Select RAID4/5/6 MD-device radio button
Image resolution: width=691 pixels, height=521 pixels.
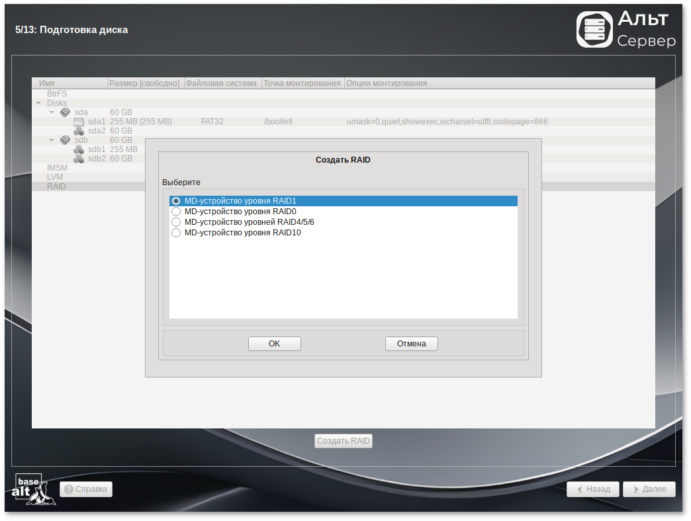click(x=176, y=222)
